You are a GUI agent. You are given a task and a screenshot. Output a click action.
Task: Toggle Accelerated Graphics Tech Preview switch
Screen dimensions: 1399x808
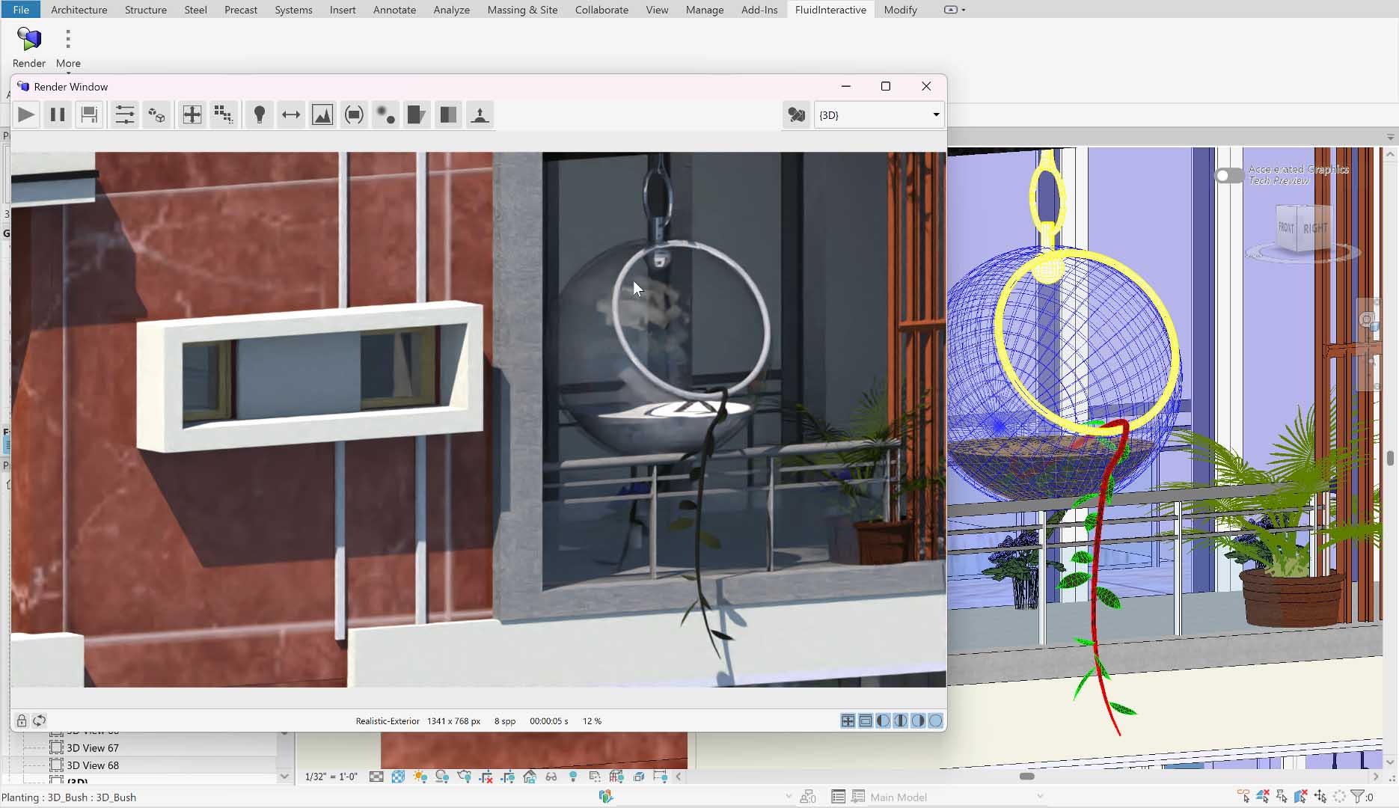(1228, 176)
